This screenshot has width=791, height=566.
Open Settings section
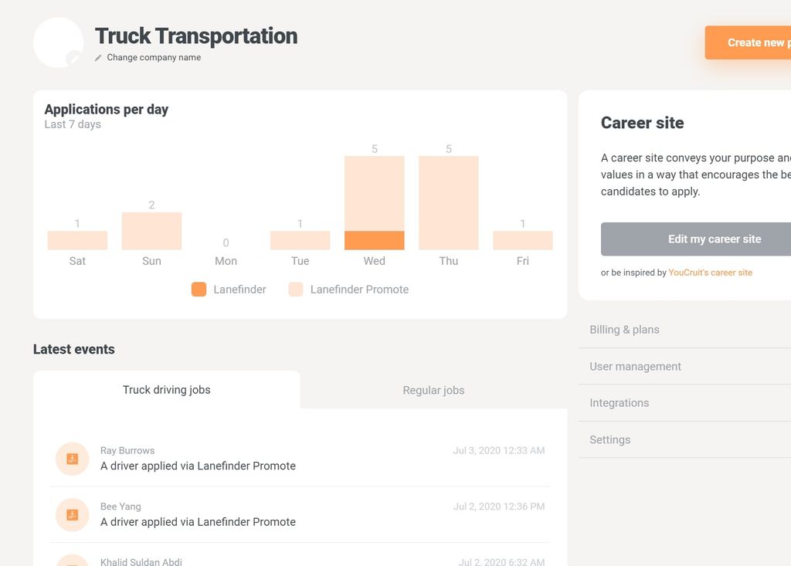(685, 439)
